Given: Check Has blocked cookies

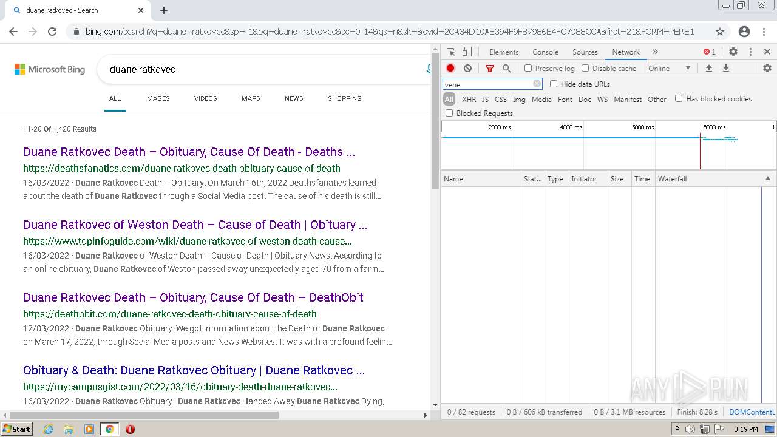Looking at the screenshot, I should click(x=679, y=98).
